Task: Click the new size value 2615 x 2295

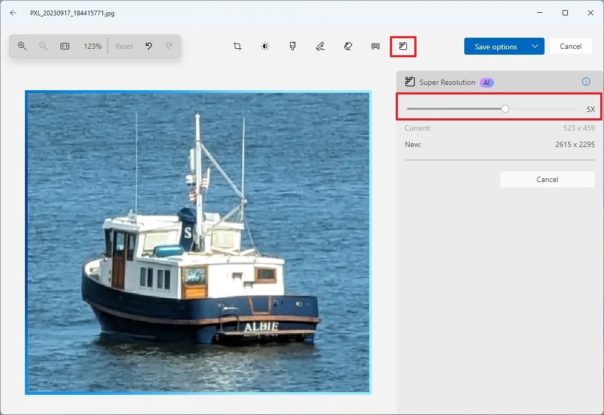Action: pos(575,144)
